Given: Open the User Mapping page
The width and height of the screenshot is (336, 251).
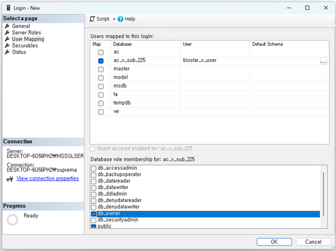Looking at the screenshot, I should coord(28,39).
